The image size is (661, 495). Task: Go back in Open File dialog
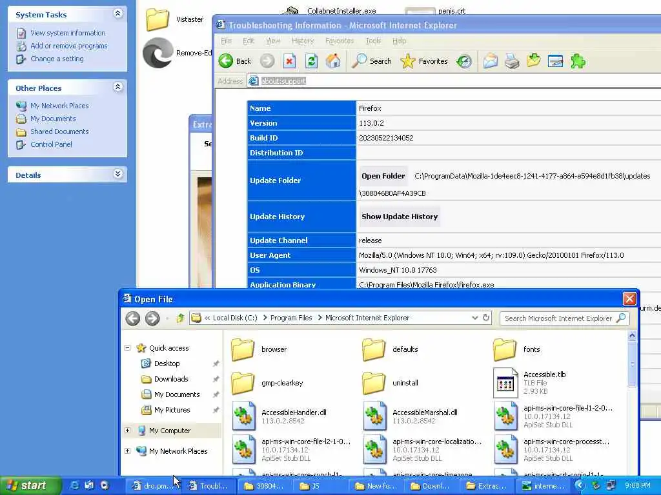[x=133, y=318]
